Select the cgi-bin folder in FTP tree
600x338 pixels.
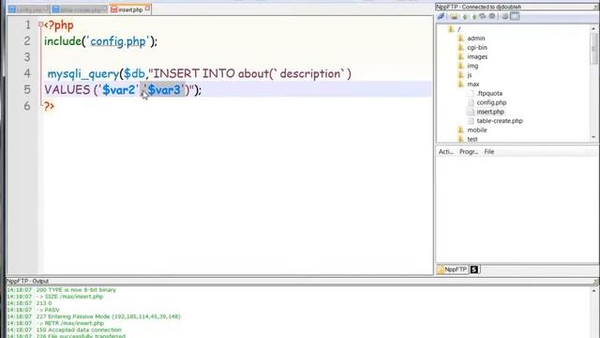(477, 48)
